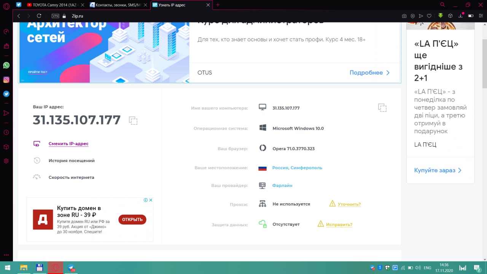This screenshot has width=487, height=274.
Task: Add page to bookmarks with heart icon
Action: click(429, 16)
